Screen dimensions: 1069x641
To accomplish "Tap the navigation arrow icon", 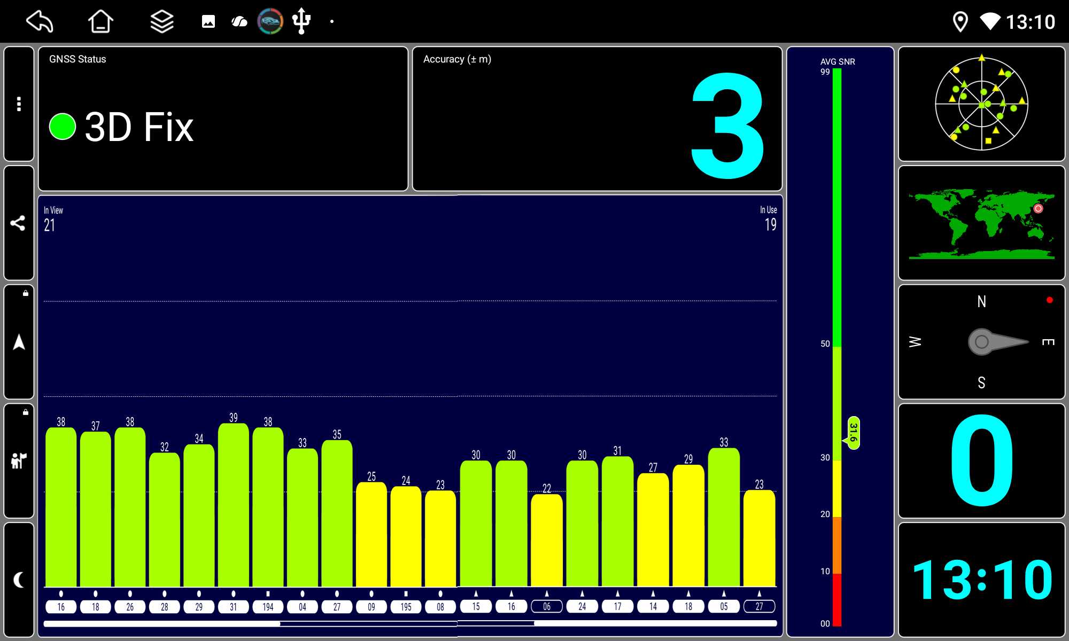I will pyautogui.click(x=19, y=342).
